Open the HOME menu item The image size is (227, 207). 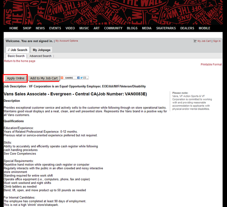pyautogui.click(x=14, y=28)
